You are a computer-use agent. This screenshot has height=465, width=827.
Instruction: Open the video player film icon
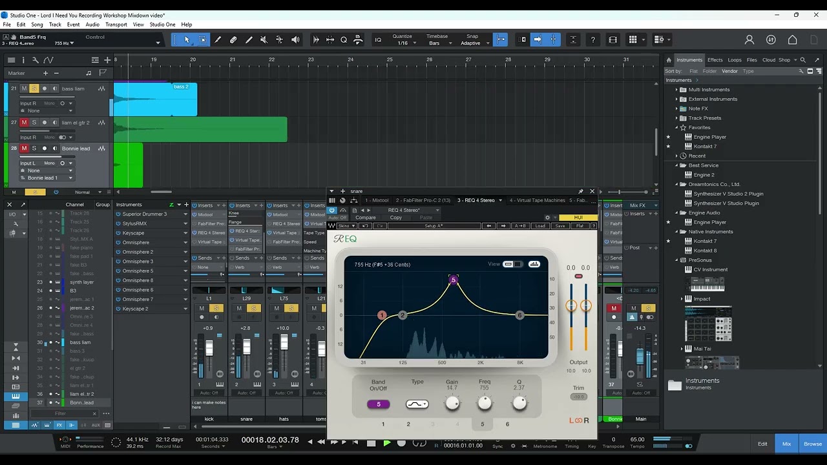(613, 40)
